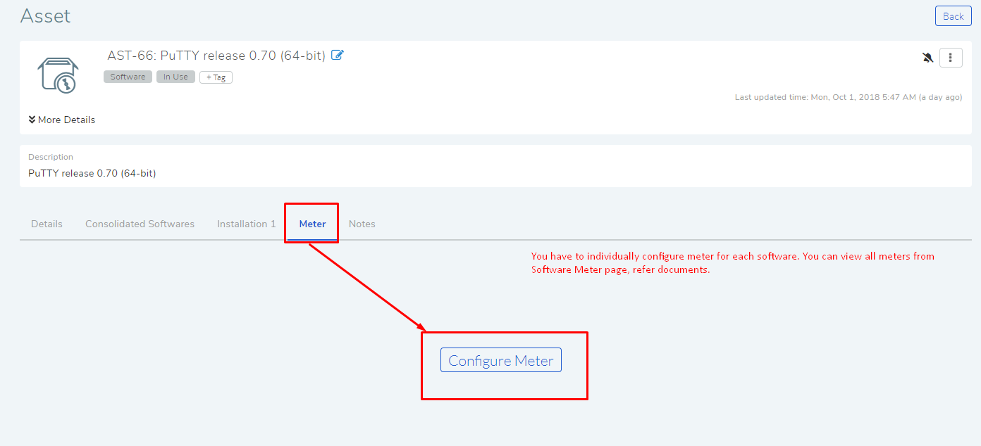Open the Installation 1 tab
981x446 pixels.
247,224
